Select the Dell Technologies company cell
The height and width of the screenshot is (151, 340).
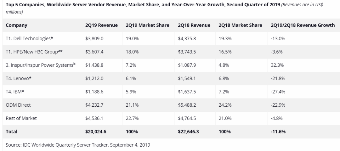click(x=29, y=38)
